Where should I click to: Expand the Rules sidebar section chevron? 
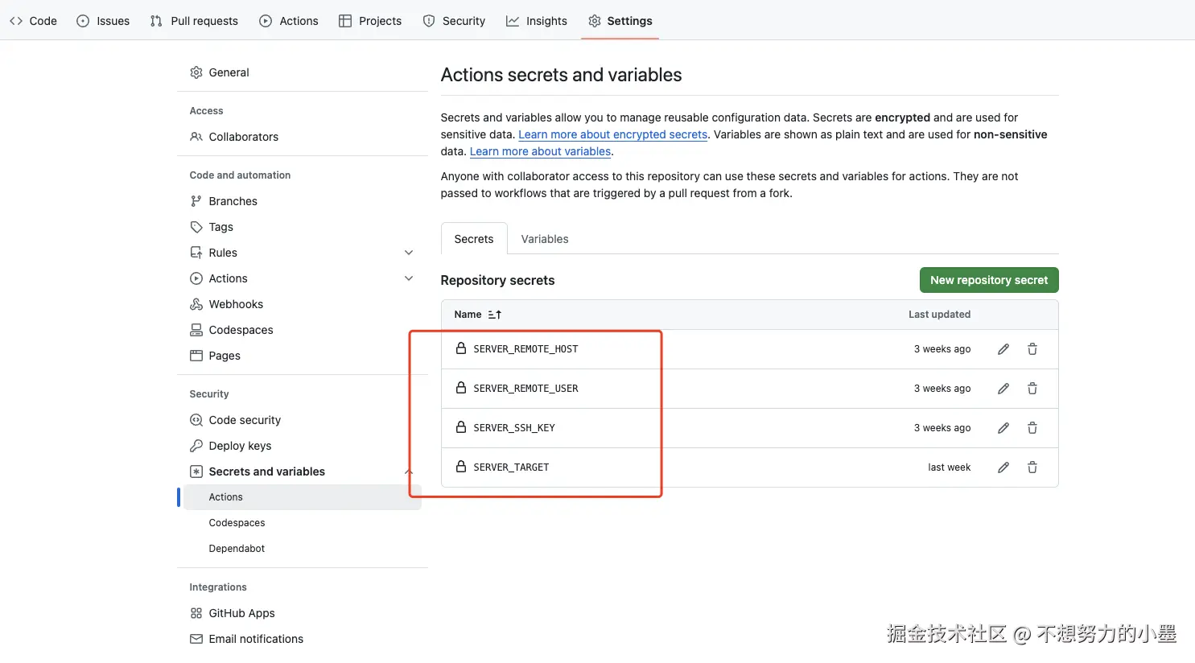409,253
